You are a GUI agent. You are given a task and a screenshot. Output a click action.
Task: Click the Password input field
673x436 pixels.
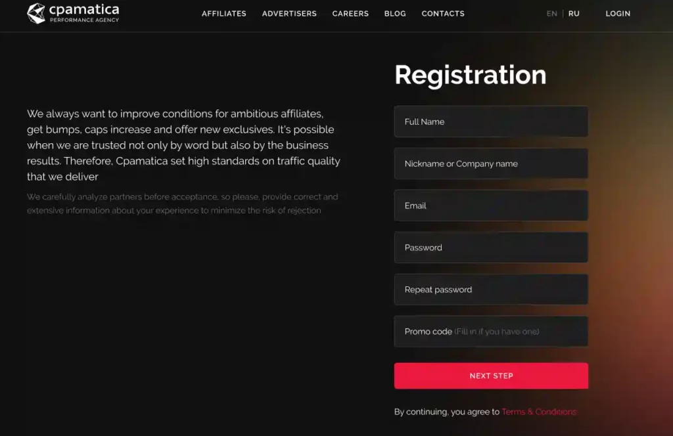(x=491, y=248)
